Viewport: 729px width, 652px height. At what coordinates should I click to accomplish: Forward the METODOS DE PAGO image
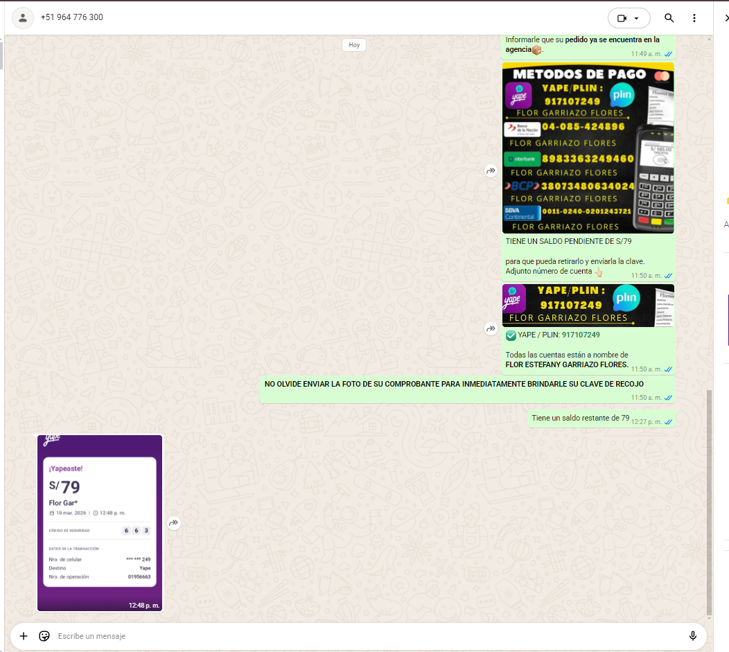pyautogui.click(x=491, y=170)
